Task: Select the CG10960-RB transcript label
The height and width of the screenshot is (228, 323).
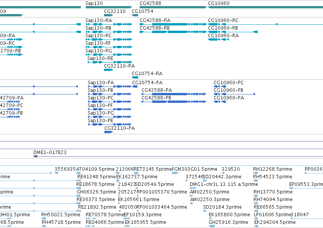Action: (223, 28)
